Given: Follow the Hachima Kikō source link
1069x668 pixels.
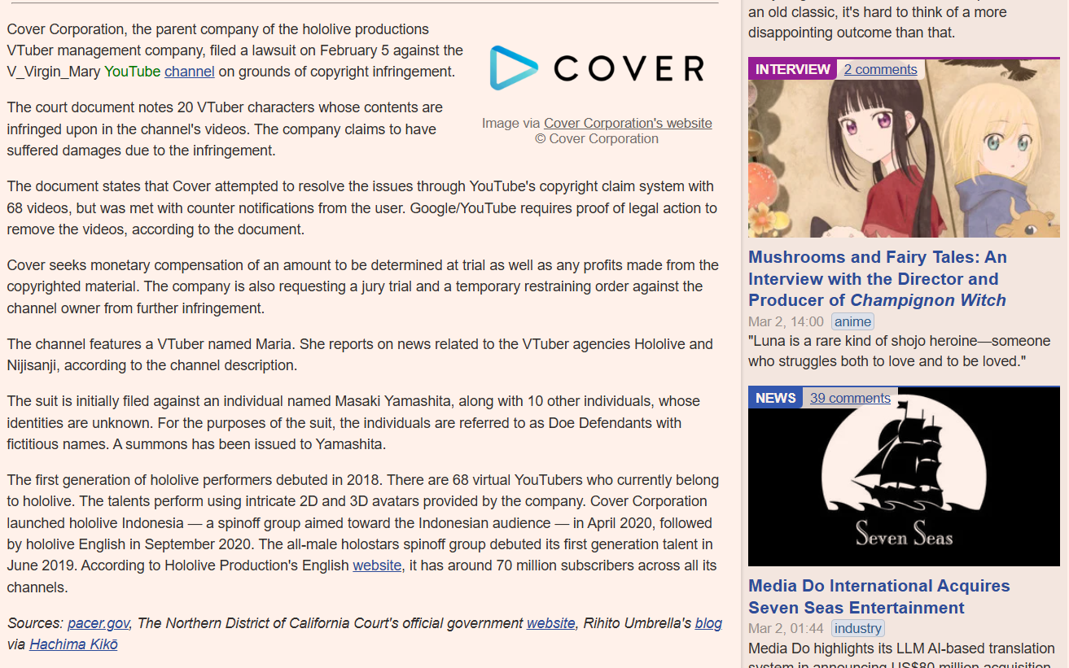Looking at the screenshot, I should click(73, 644).
